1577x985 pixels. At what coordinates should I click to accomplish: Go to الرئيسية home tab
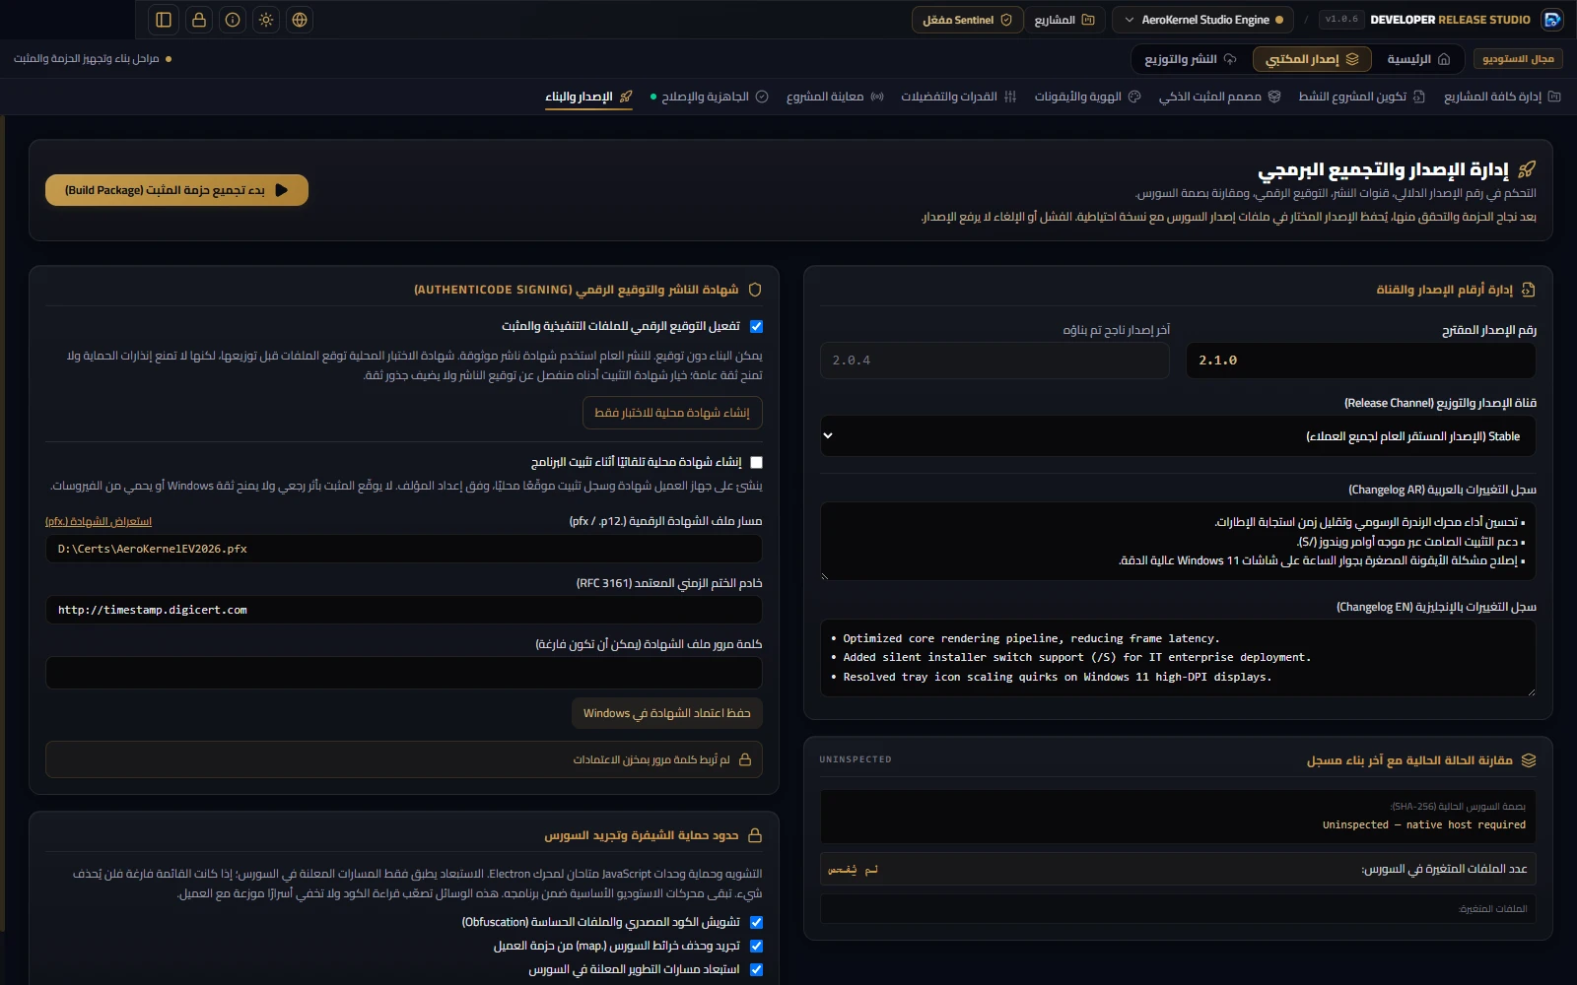(1418, 59)
